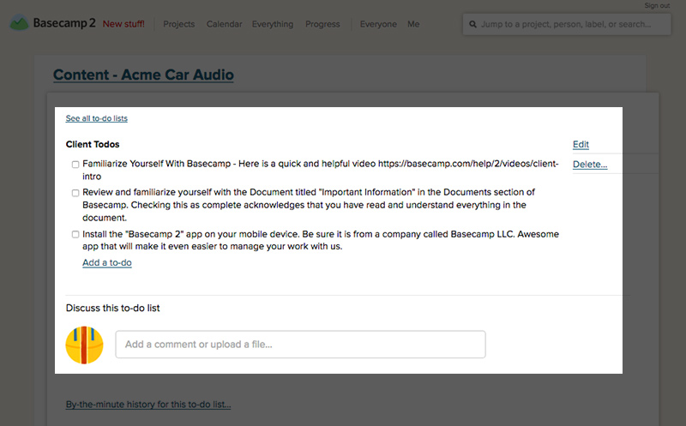Check the Familiarize Yourself With Basecamp to-do

coord(75,165)
